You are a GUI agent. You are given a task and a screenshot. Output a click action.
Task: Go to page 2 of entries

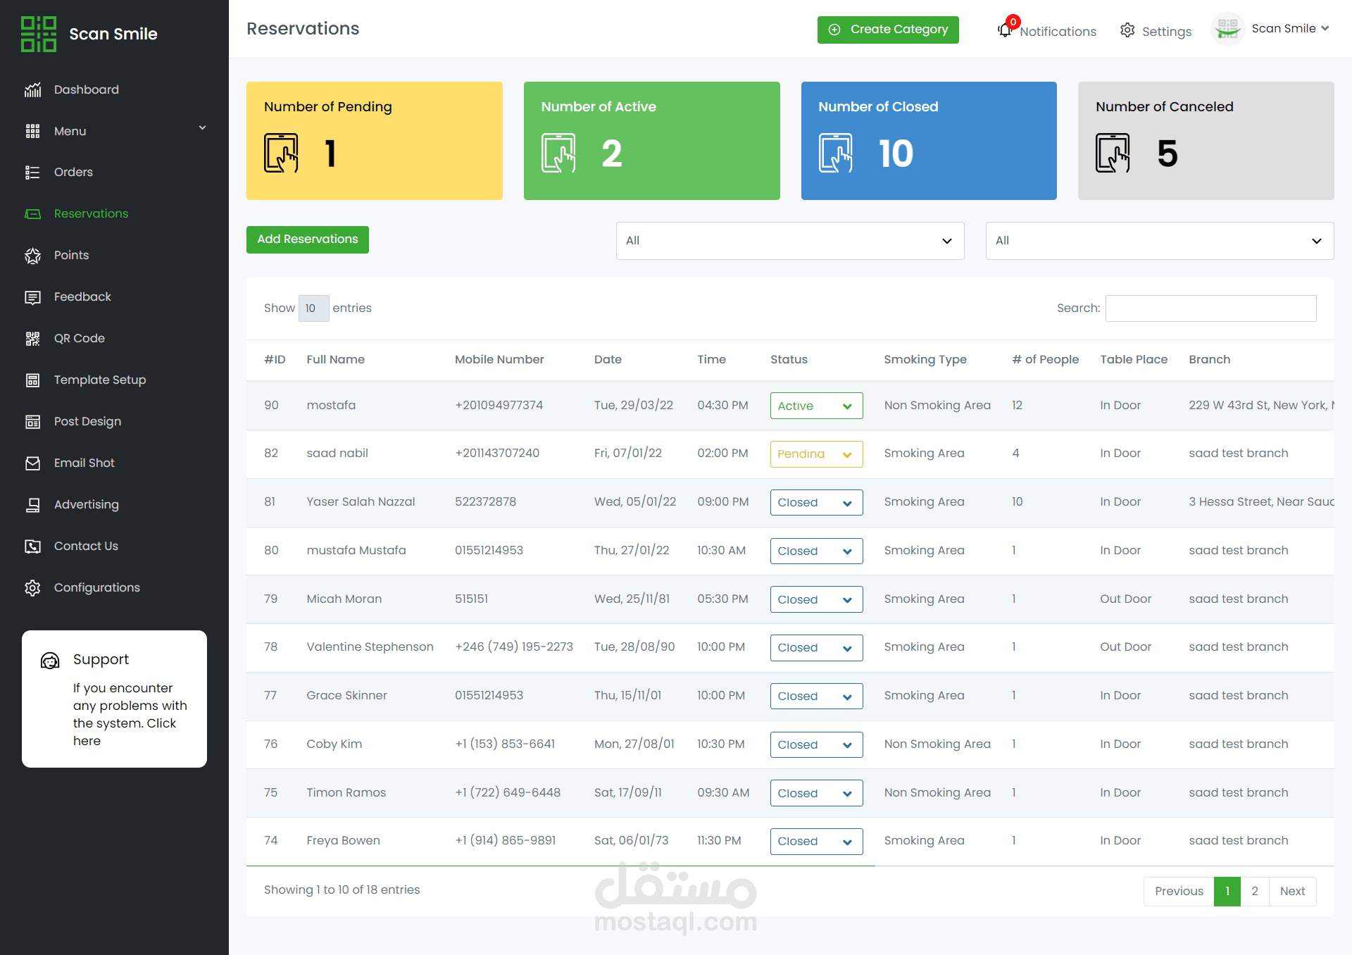click(1254, 892)
